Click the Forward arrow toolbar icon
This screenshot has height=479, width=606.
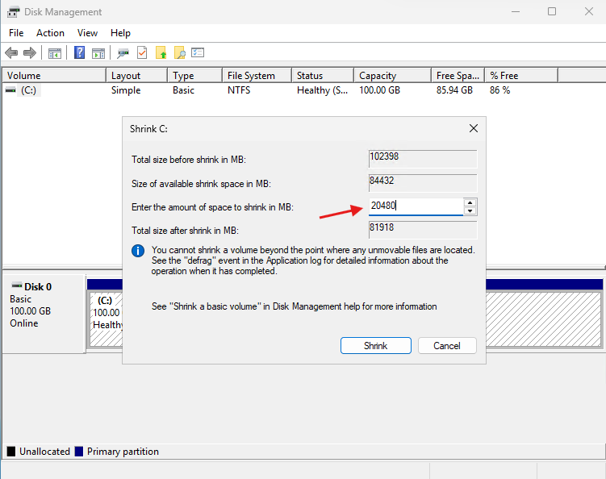pos(30,53)
